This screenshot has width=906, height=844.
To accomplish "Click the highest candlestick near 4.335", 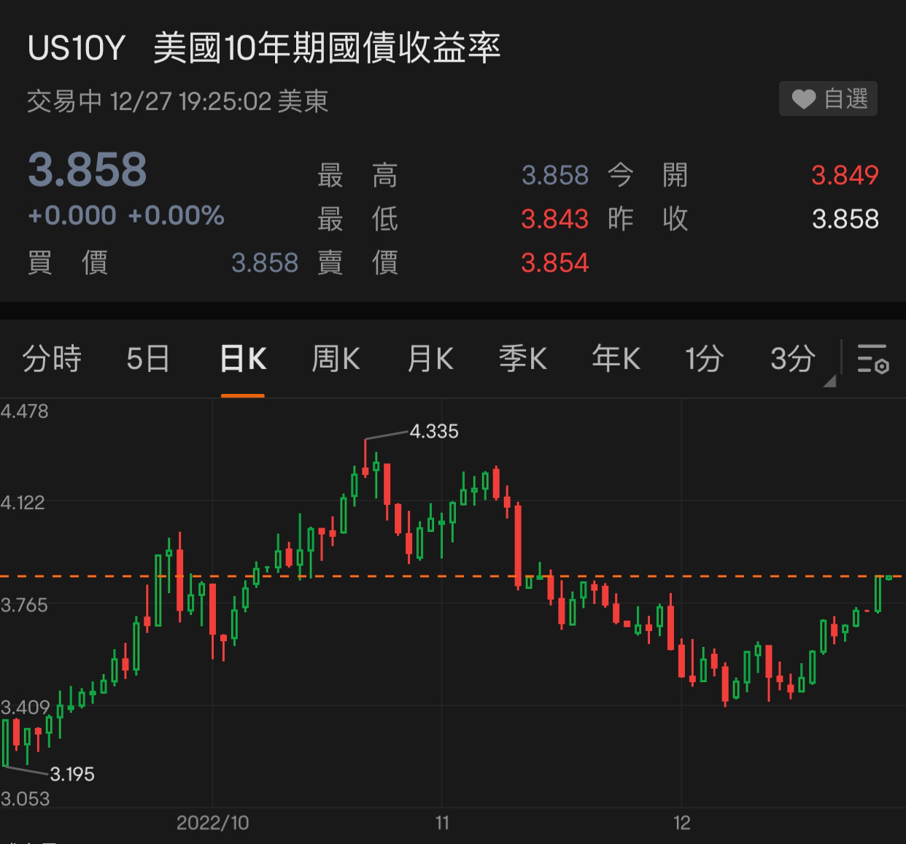I will (365, 457).
